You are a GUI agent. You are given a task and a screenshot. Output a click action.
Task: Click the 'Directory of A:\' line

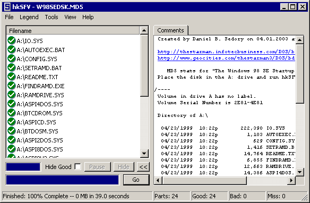[183, 115]
